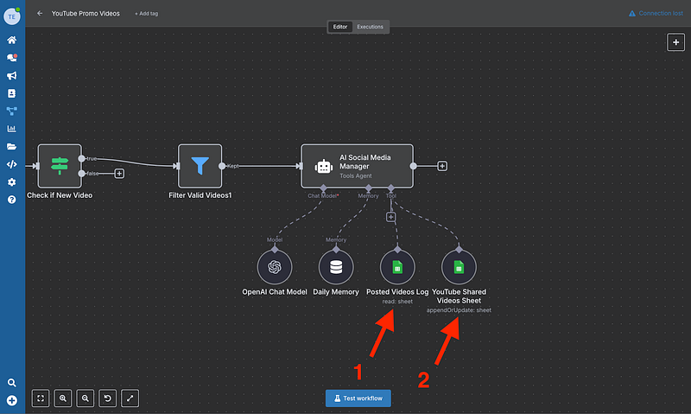This screenshot has width=691, height=414.
Task: Open the home icon in the sidebar
Action: click(12, 40)
